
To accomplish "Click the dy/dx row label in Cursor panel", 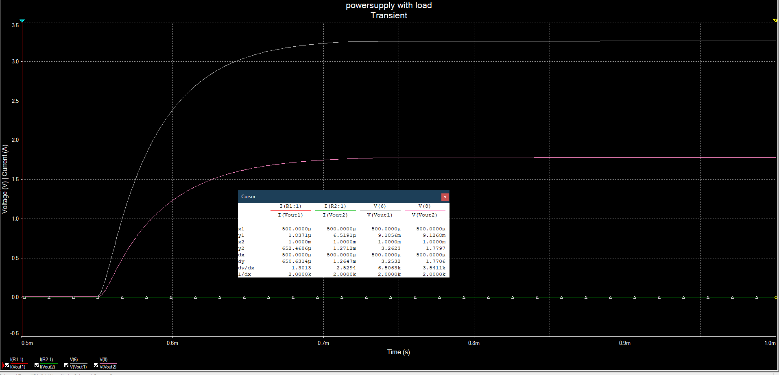I will (246, 267).
